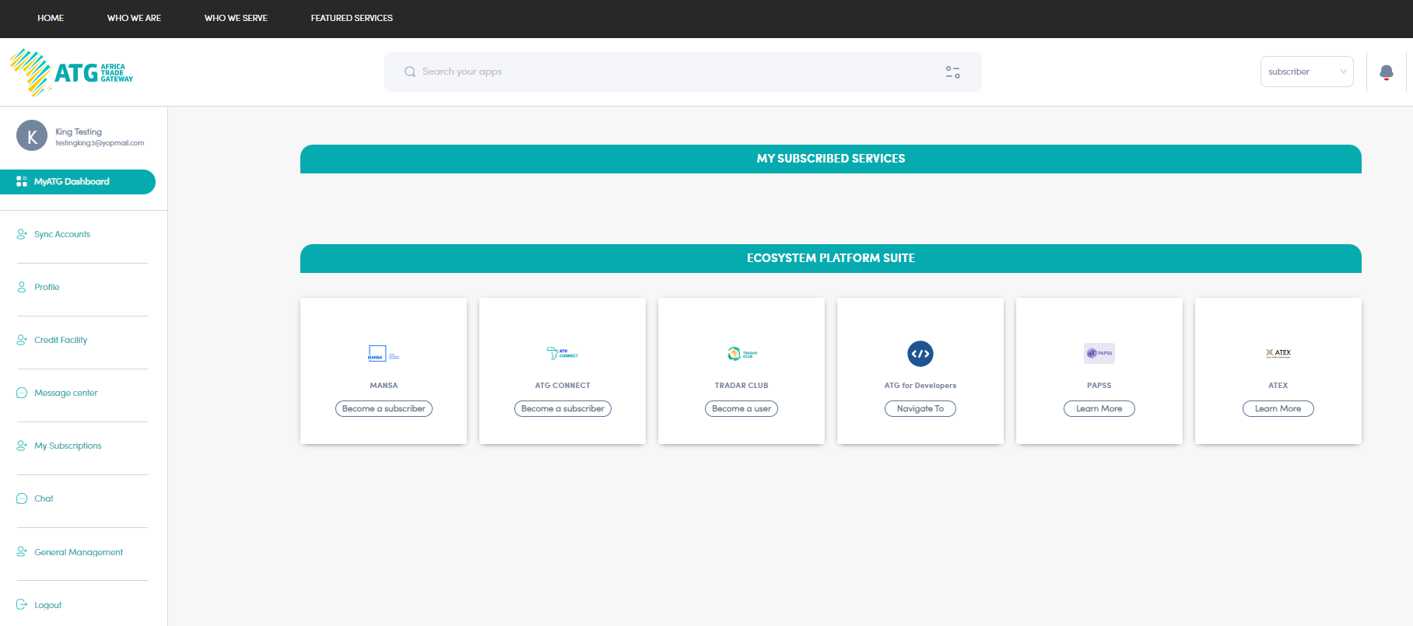The image size is (1413, 626).
Task: Click the Credit Facility icon
Action: click(x=22, y=340)
